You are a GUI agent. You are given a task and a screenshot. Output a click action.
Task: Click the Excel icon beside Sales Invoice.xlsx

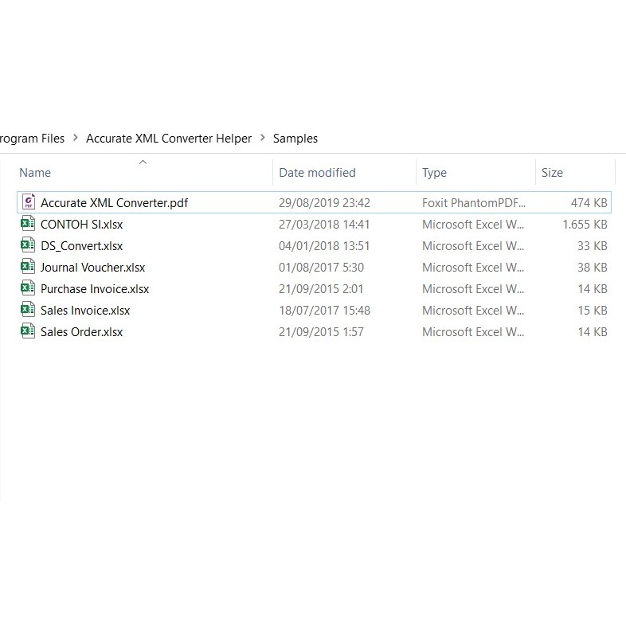point(29,311)
